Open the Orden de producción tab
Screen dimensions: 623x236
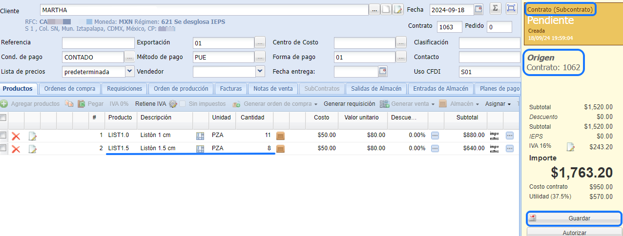[181, 89]
